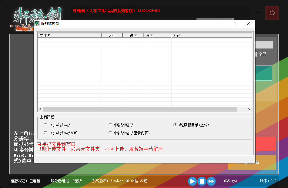Viewport: 288px width, 188px height.
Task: Minimize the 服务端控制 dialog
Action: click(221, 24)
